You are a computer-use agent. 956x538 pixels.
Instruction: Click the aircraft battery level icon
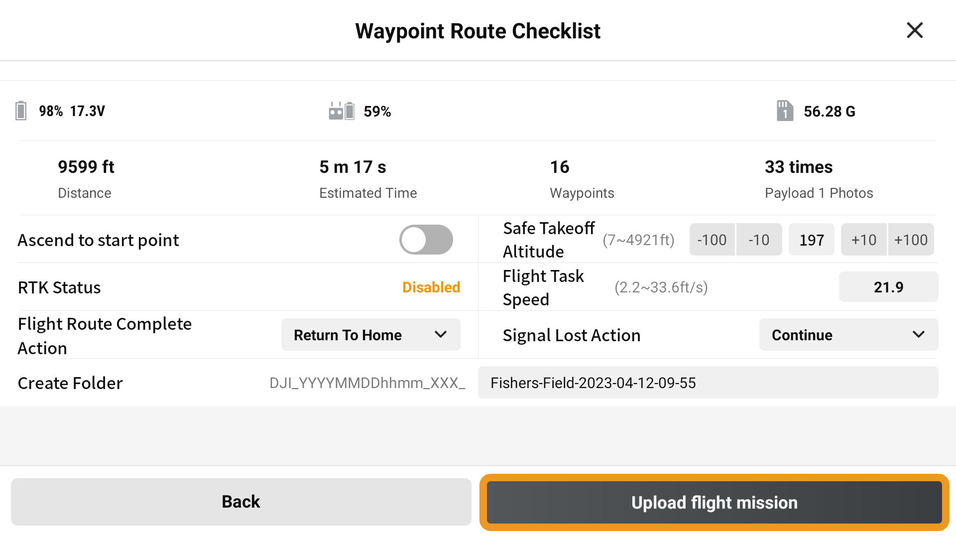(21, 111)
